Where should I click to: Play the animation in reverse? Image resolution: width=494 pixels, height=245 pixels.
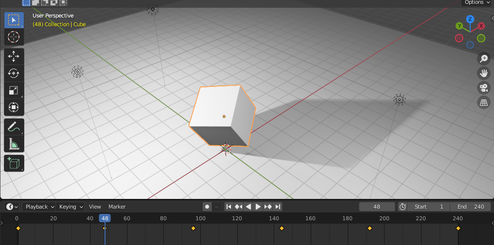248,207
